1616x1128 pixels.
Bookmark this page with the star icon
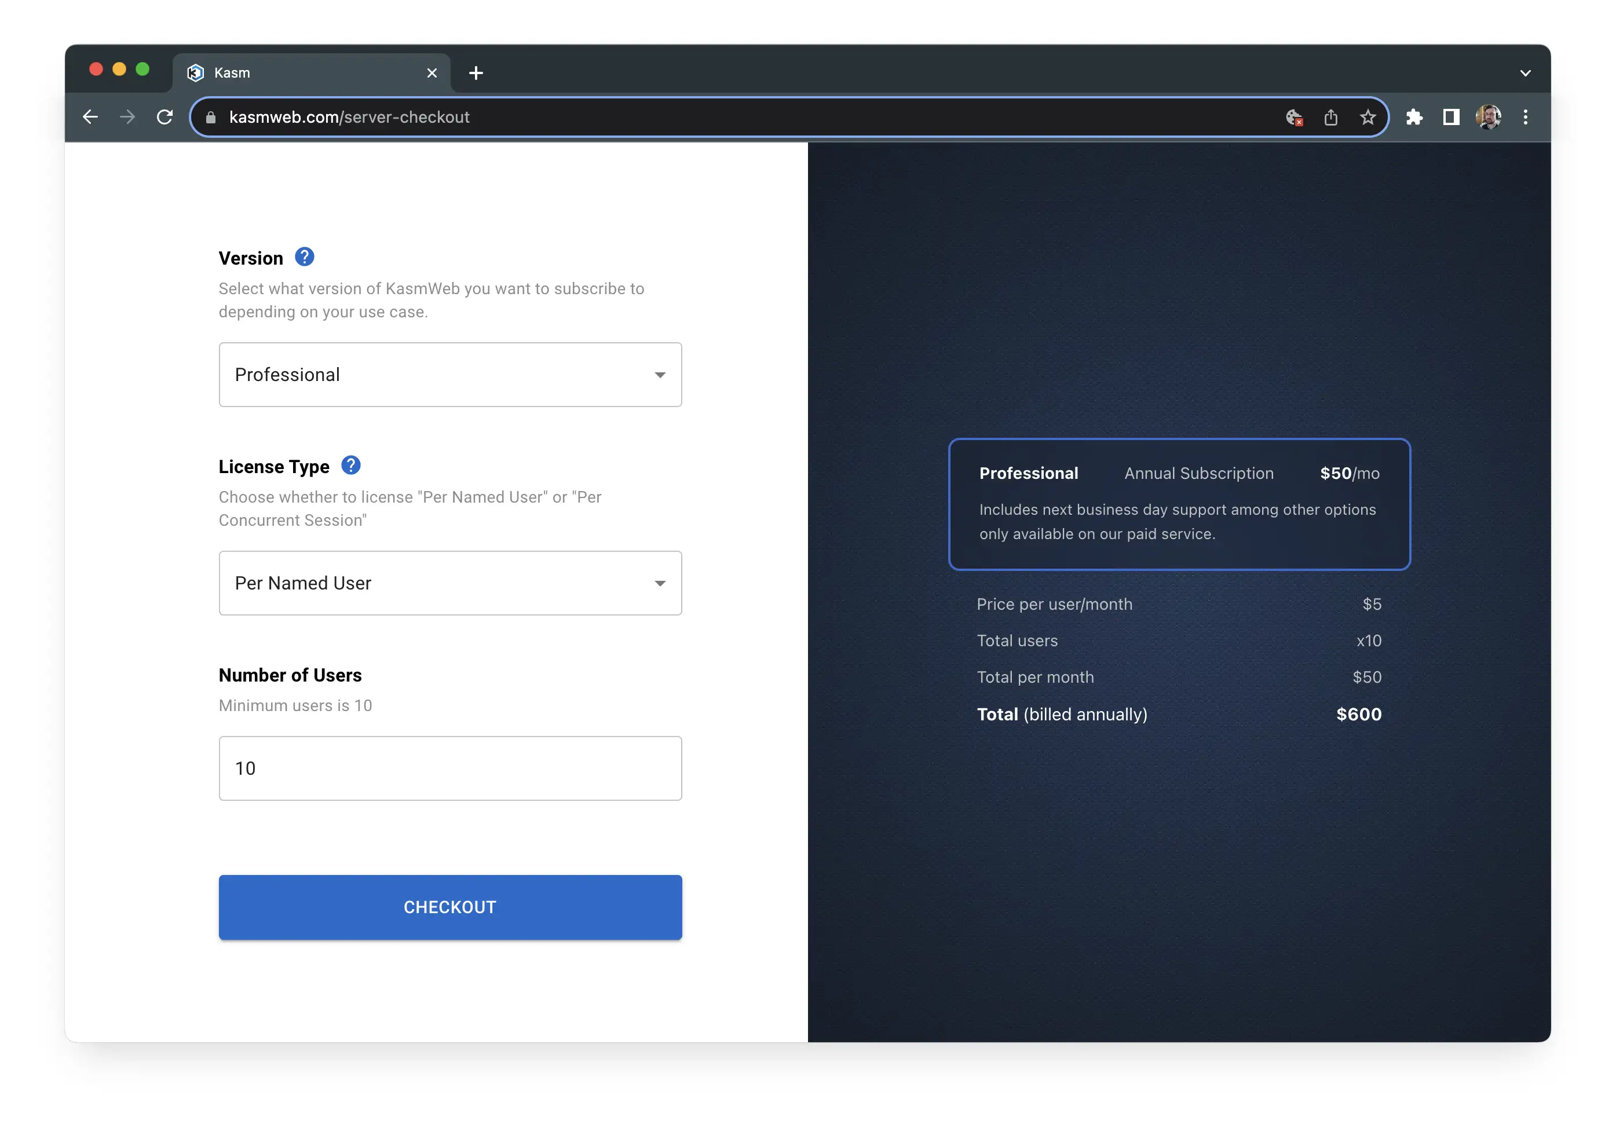[x=1367, y=117]
